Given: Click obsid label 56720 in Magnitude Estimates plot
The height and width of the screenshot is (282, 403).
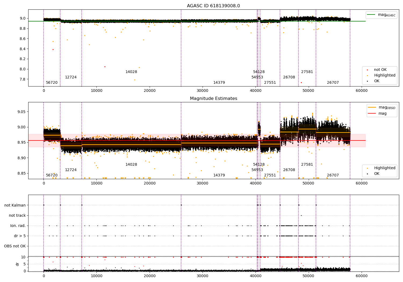Looking at the screenshot, I should pos(52,175).
